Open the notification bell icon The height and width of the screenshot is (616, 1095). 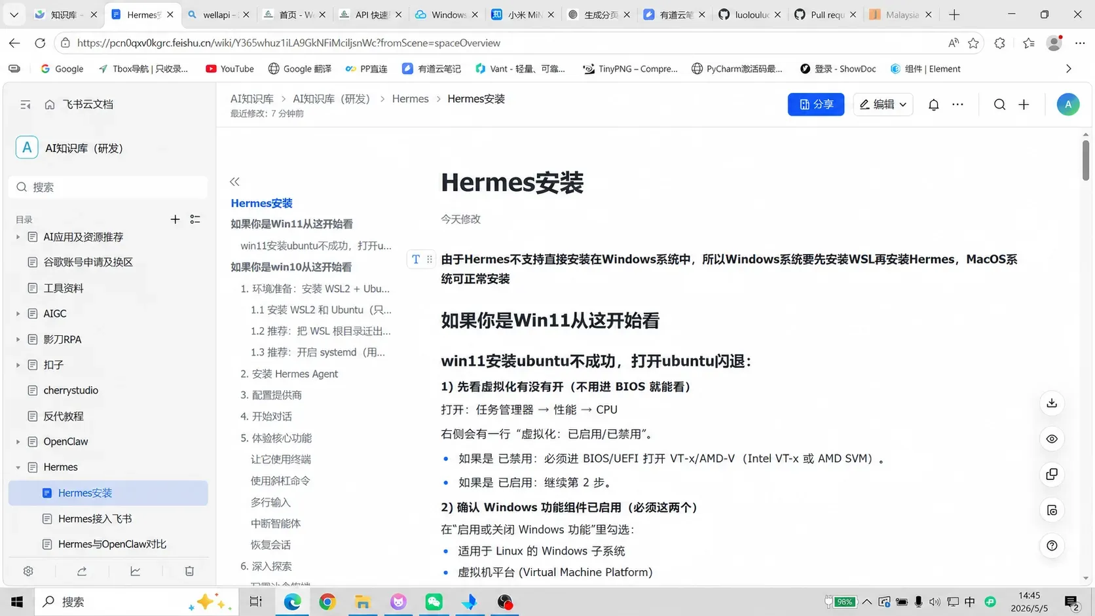pos(934,105)
